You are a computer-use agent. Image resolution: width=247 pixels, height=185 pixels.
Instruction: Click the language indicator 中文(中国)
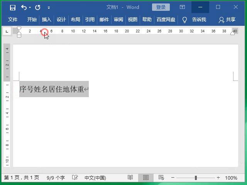95,178
